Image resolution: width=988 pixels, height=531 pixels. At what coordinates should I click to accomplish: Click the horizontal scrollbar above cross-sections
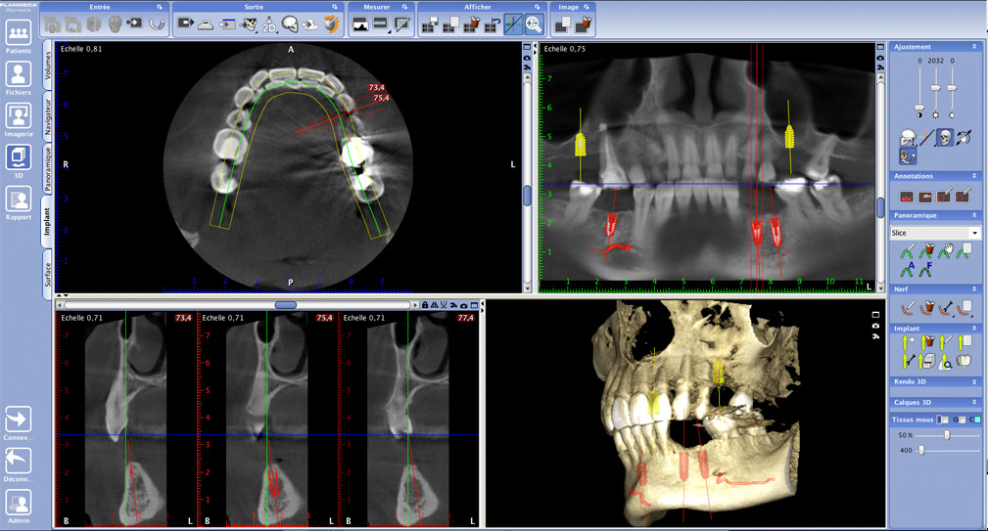tap(237, 305)
